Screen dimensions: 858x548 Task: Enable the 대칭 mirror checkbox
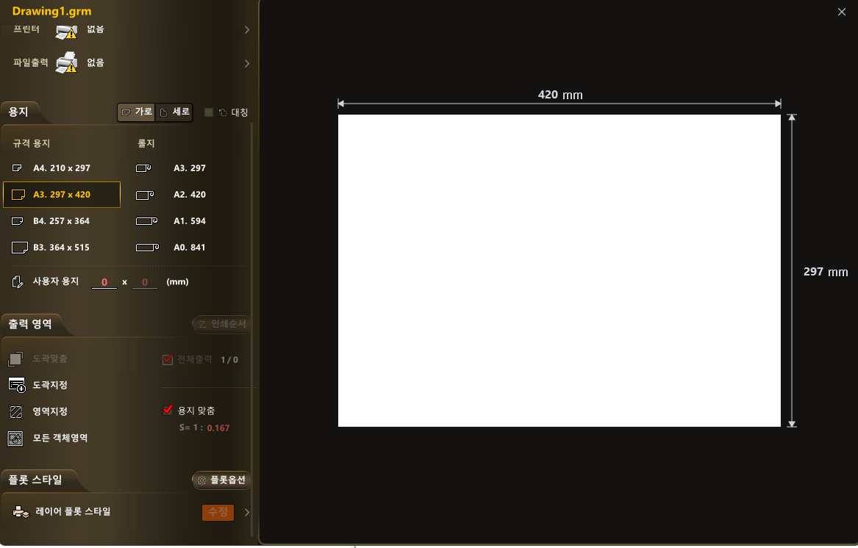point(209,112)
